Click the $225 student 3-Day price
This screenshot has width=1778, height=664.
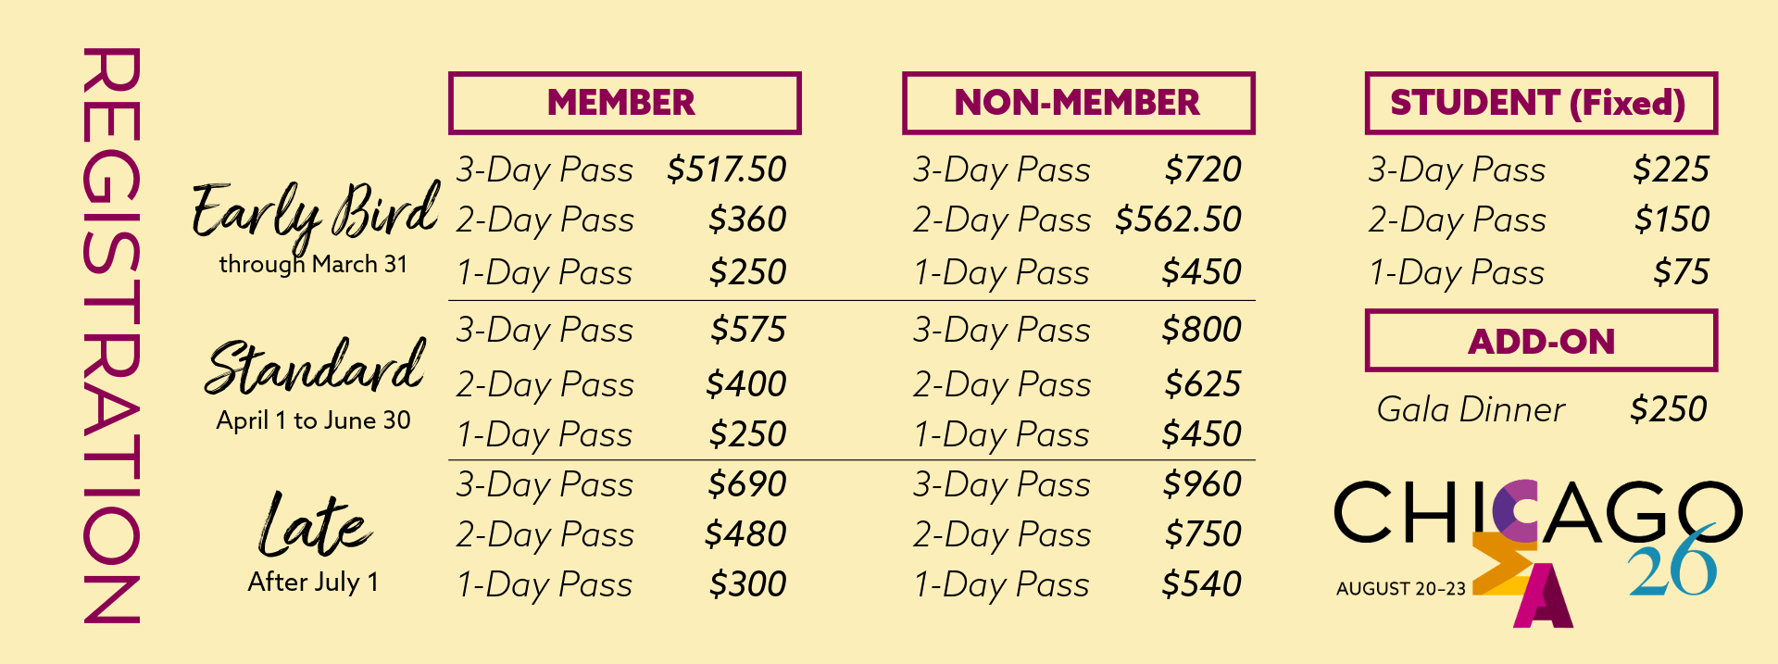pos(1671,169)
